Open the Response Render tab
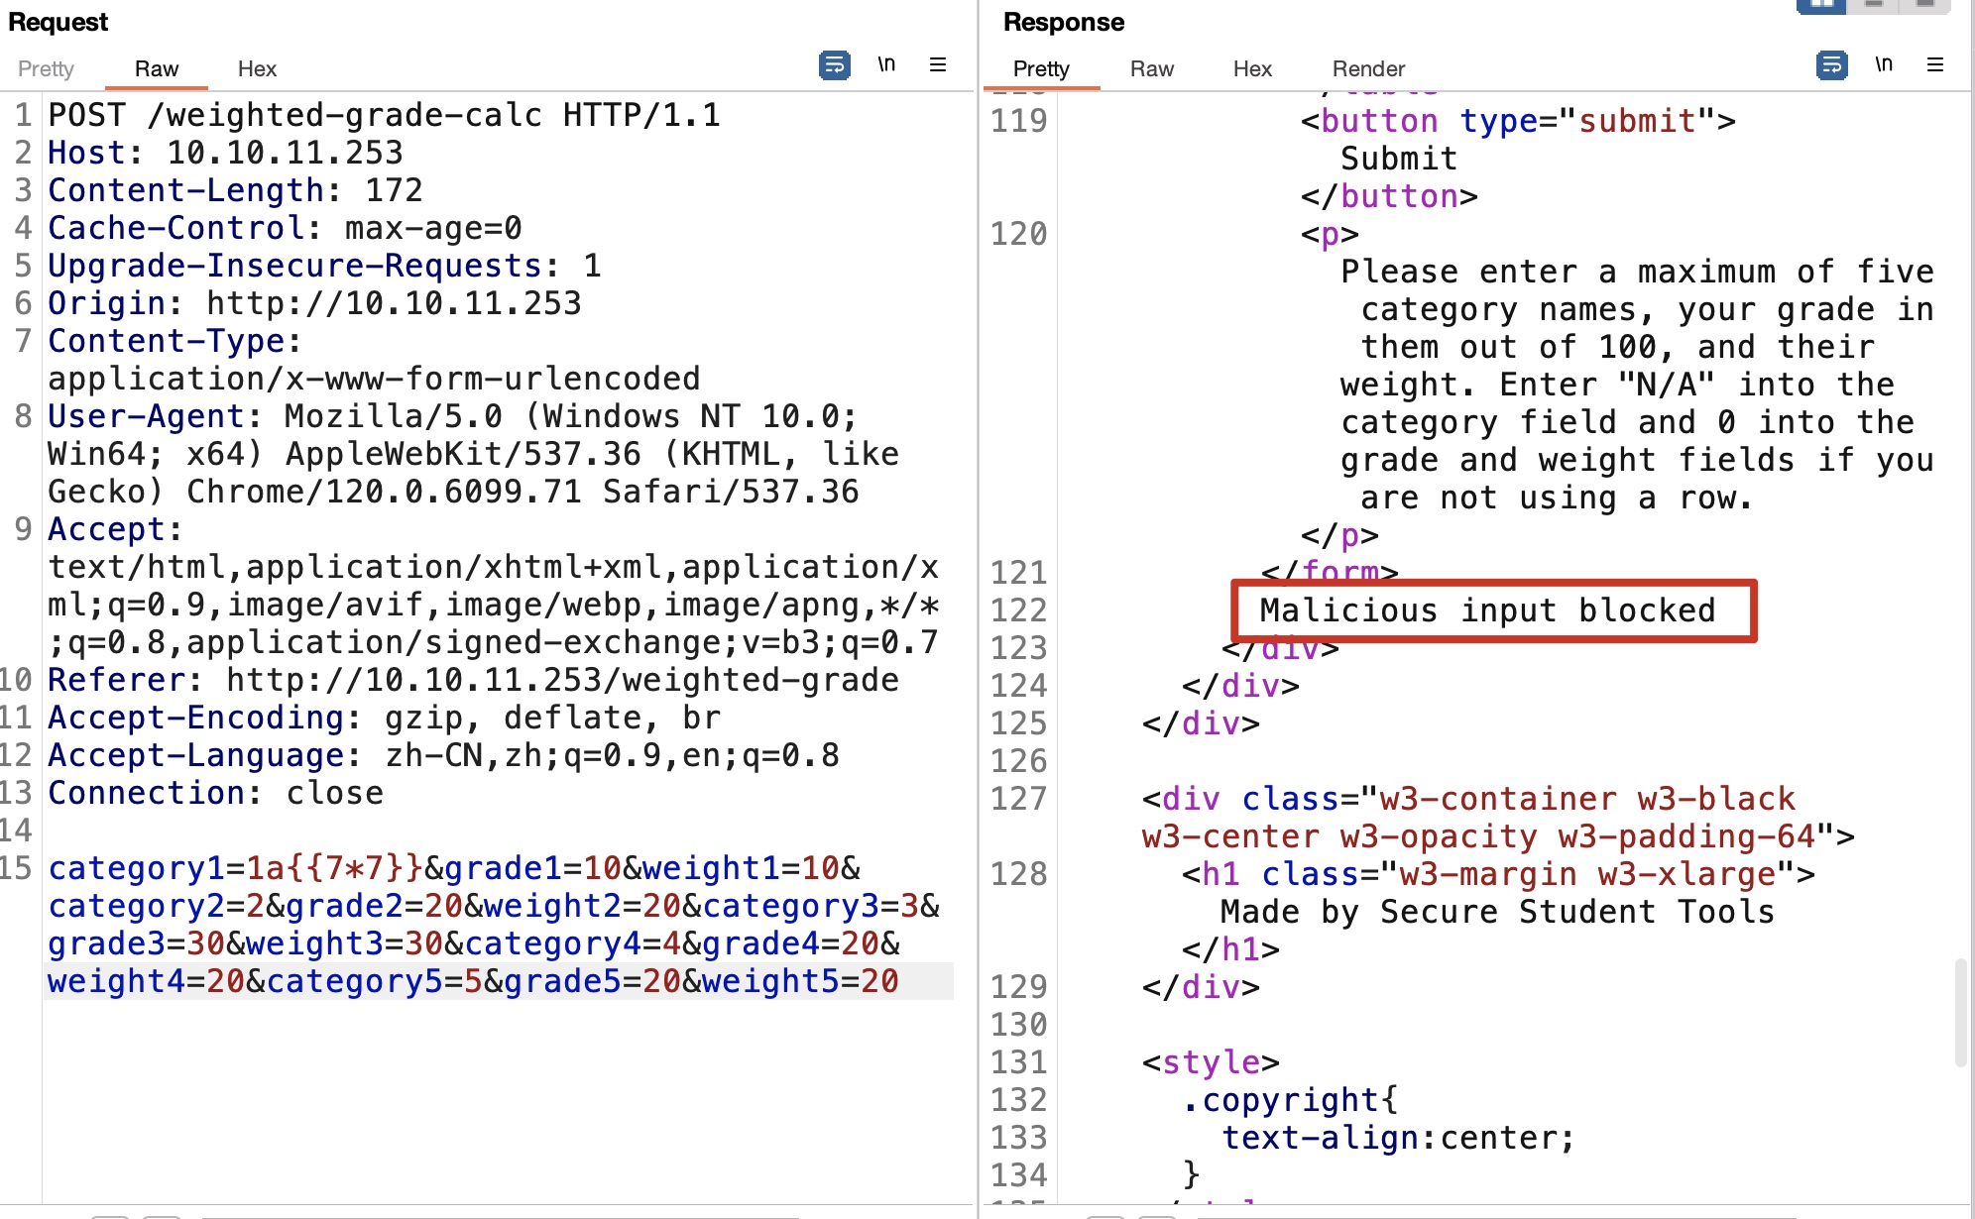 tap(1368, 68)
